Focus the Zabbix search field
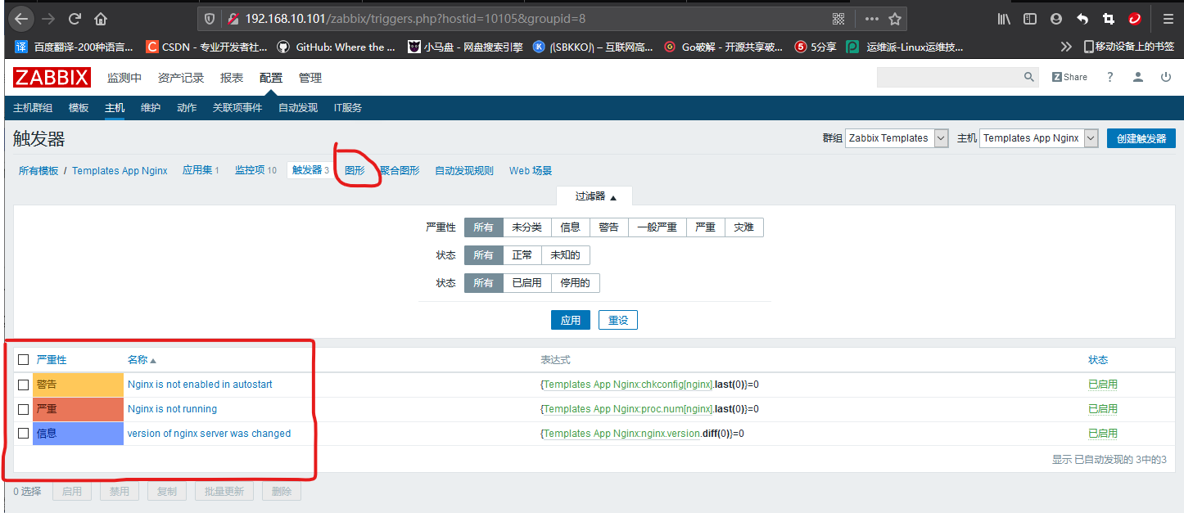This screenshot has height=513, width=1184. pyautogui.click(x=949, y=77)
